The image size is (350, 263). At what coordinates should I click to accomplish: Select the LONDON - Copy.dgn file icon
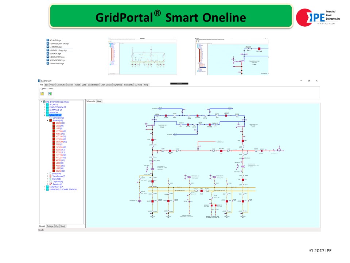[x=48, y=50]
